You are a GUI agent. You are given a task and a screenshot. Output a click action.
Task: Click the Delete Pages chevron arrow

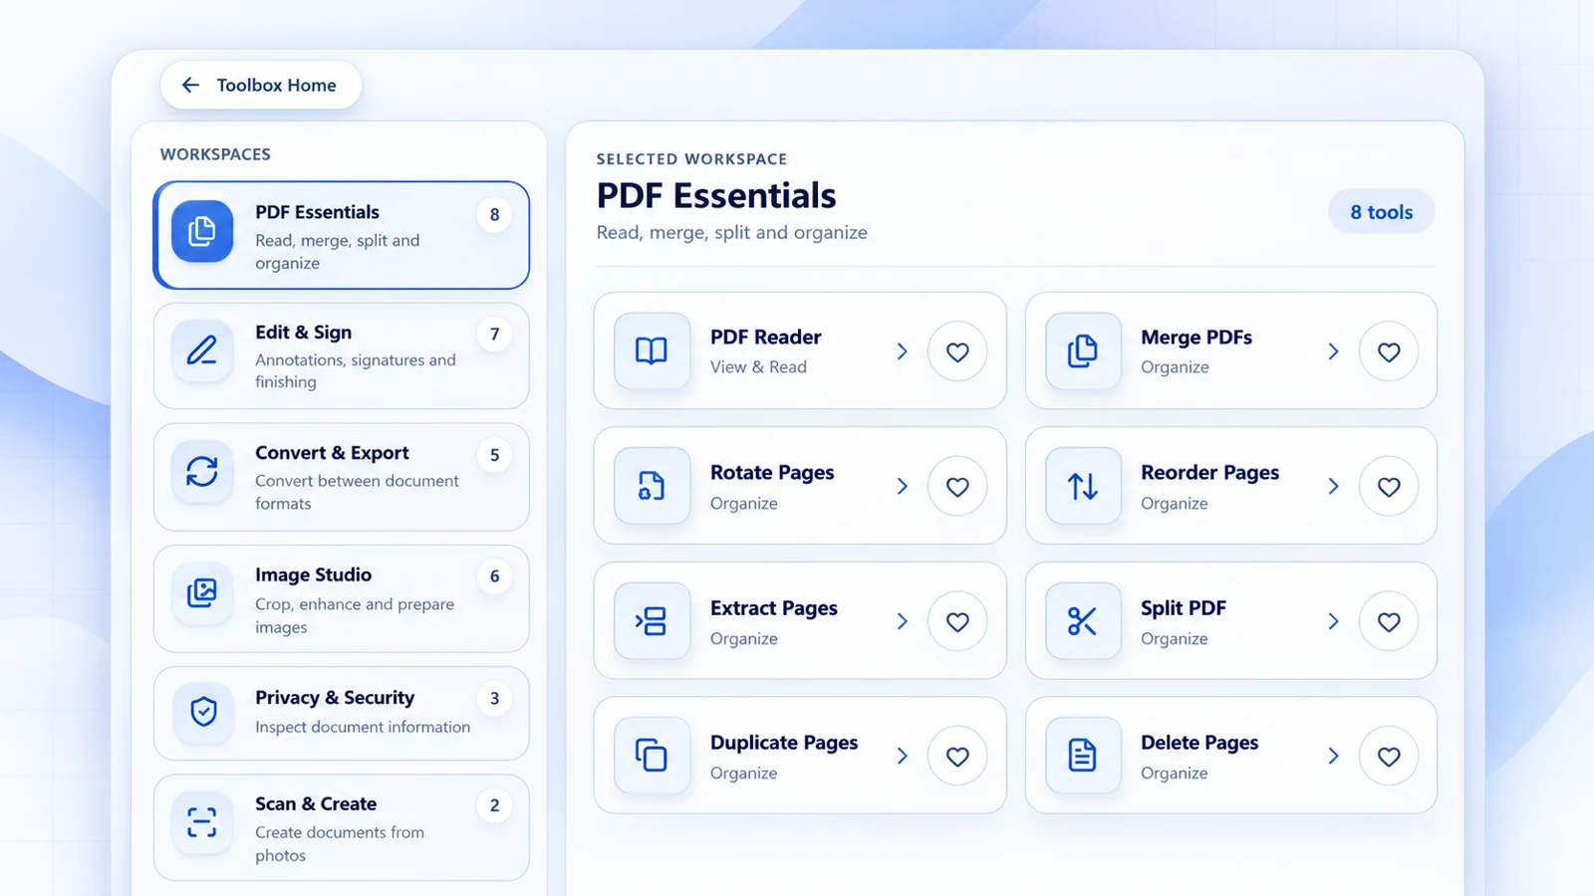point(1334,756)
